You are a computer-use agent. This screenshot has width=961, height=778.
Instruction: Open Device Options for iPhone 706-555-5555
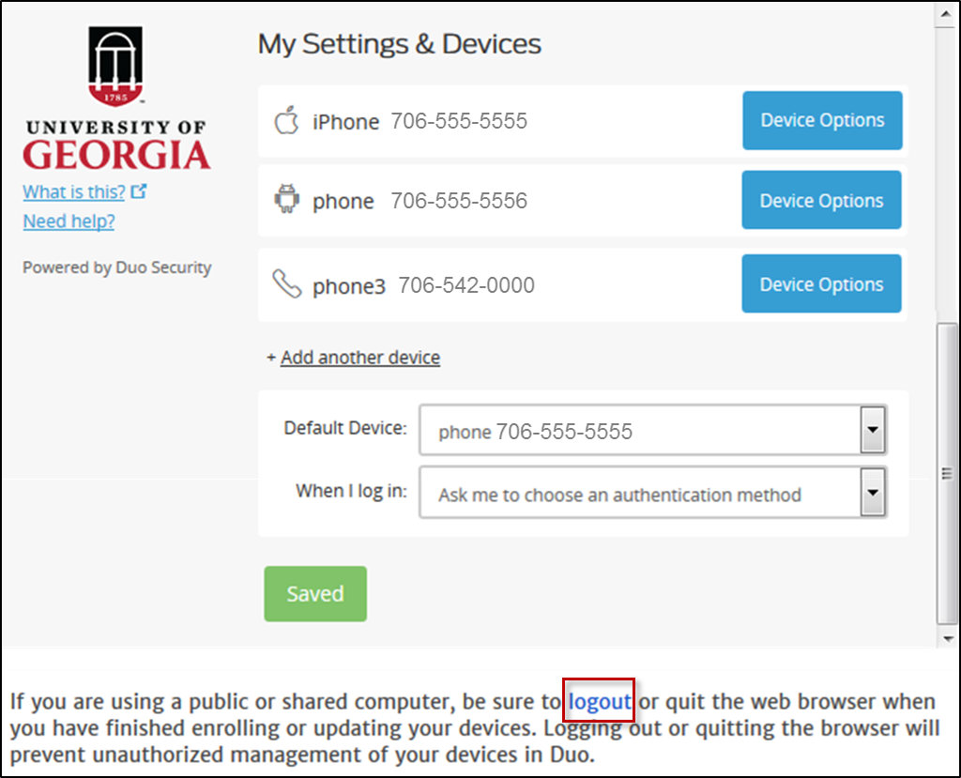point(822,120)
